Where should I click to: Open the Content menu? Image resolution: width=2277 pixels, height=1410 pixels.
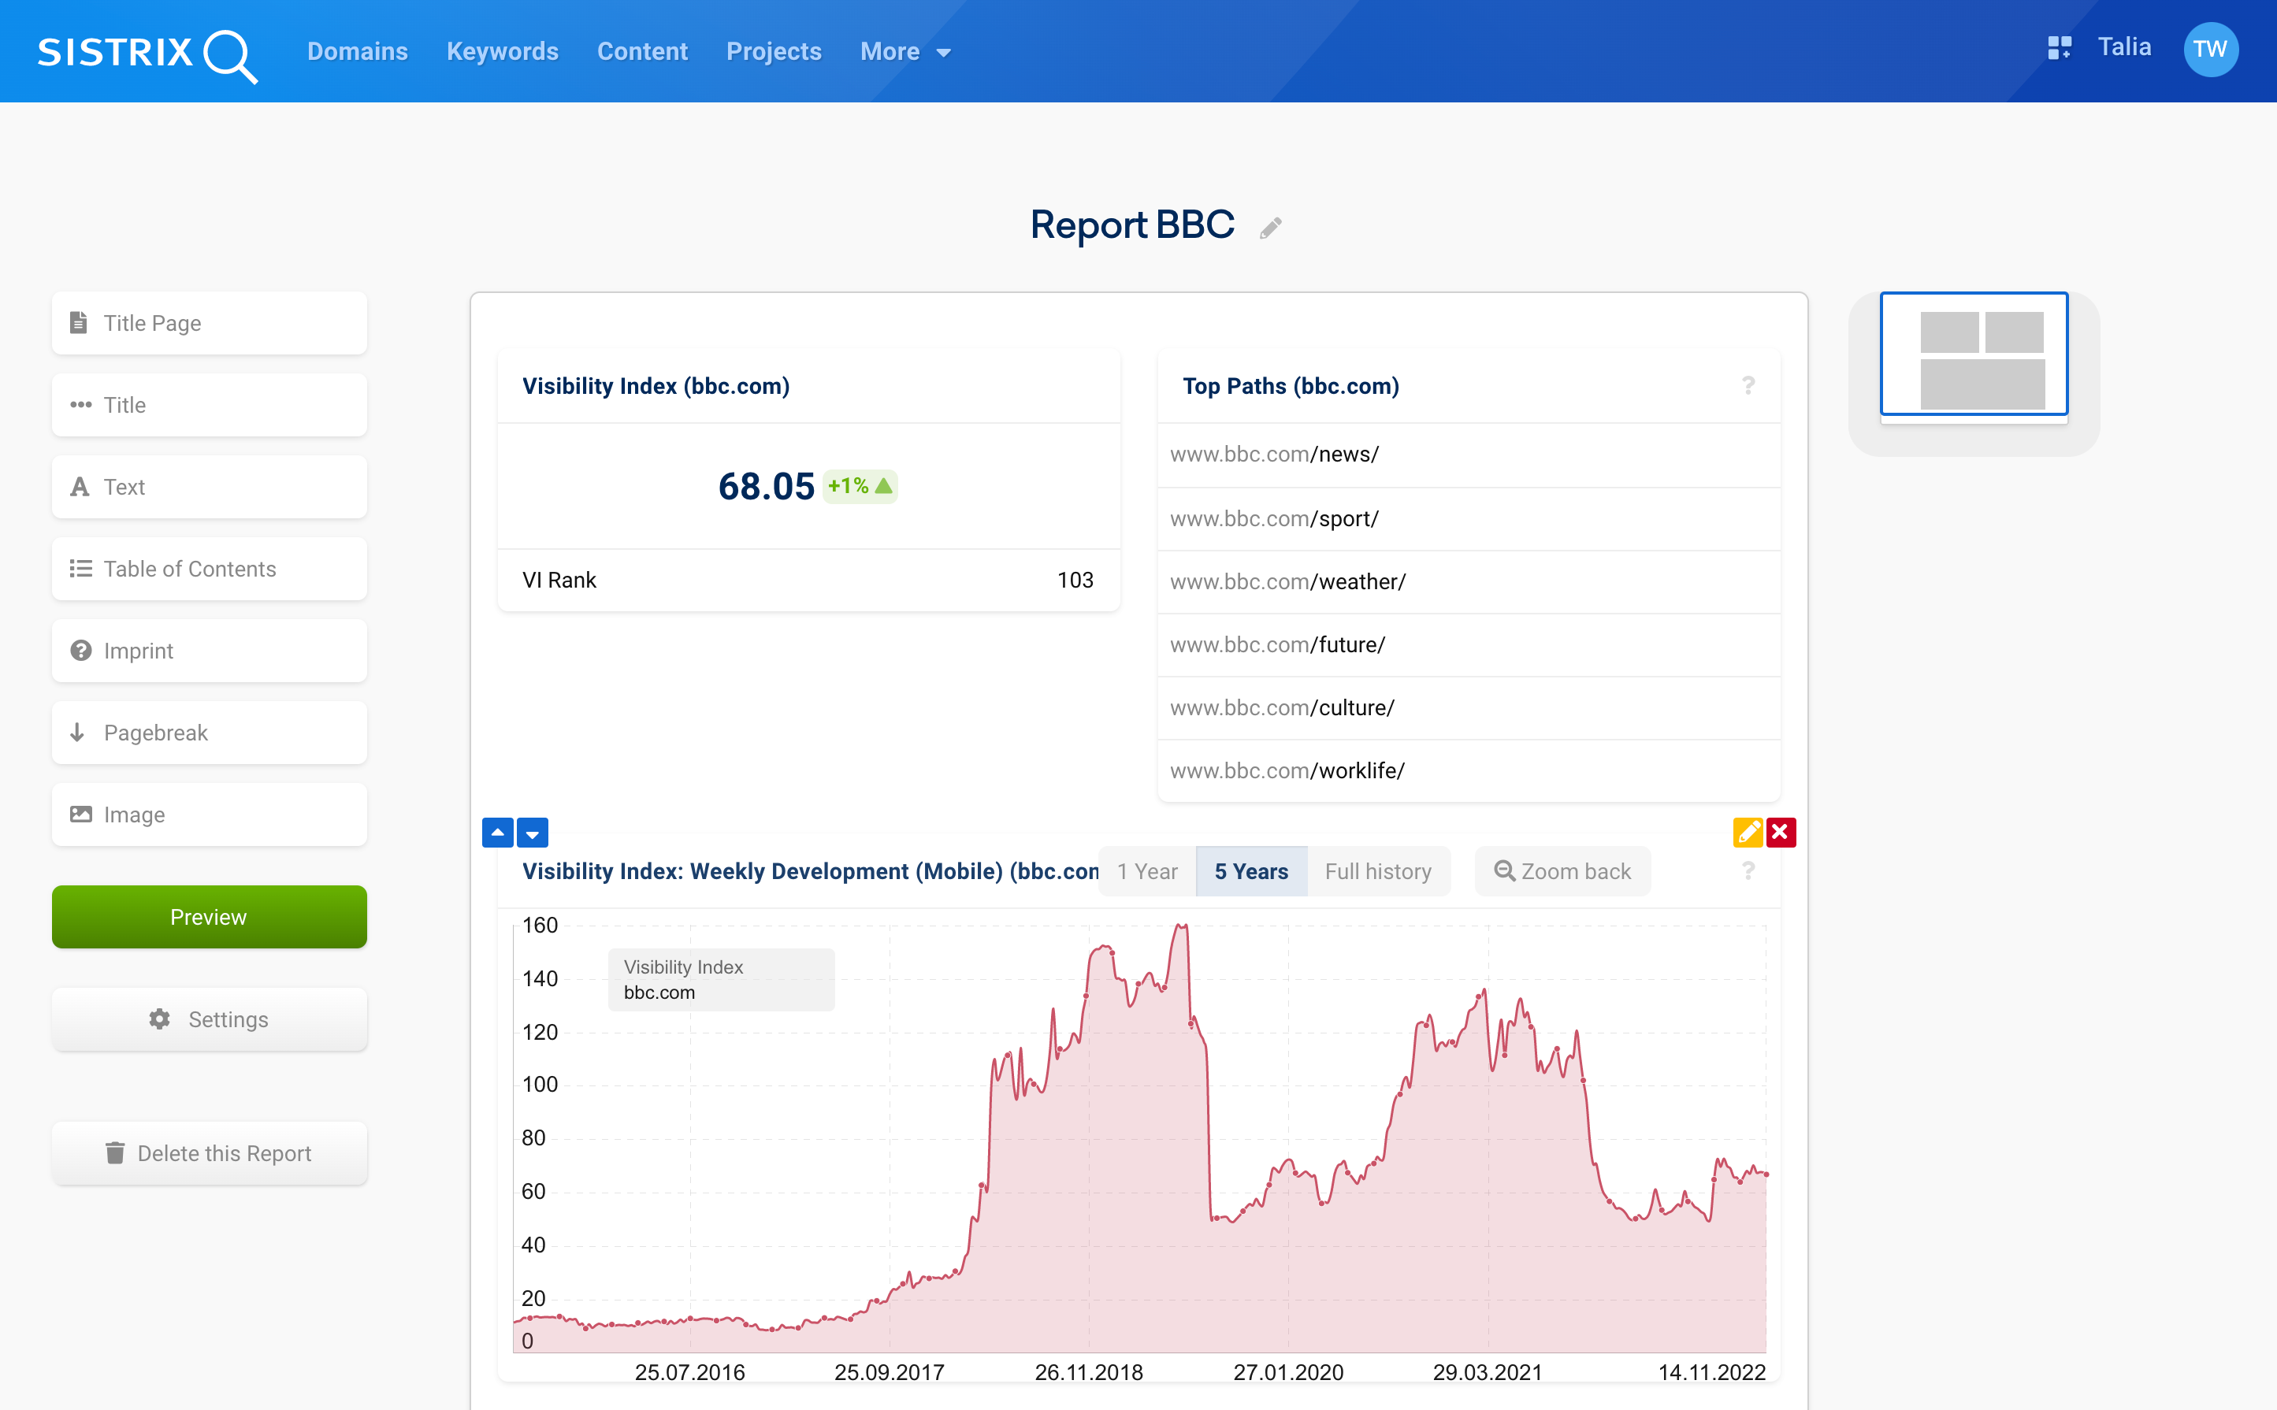click(643, 51)
